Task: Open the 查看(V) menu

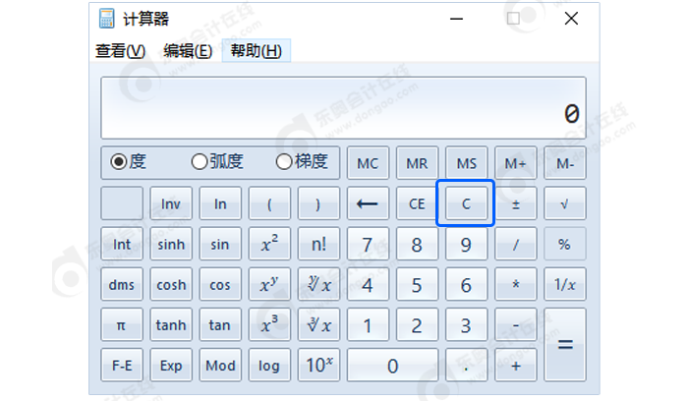Action: (x=120, y=51)
